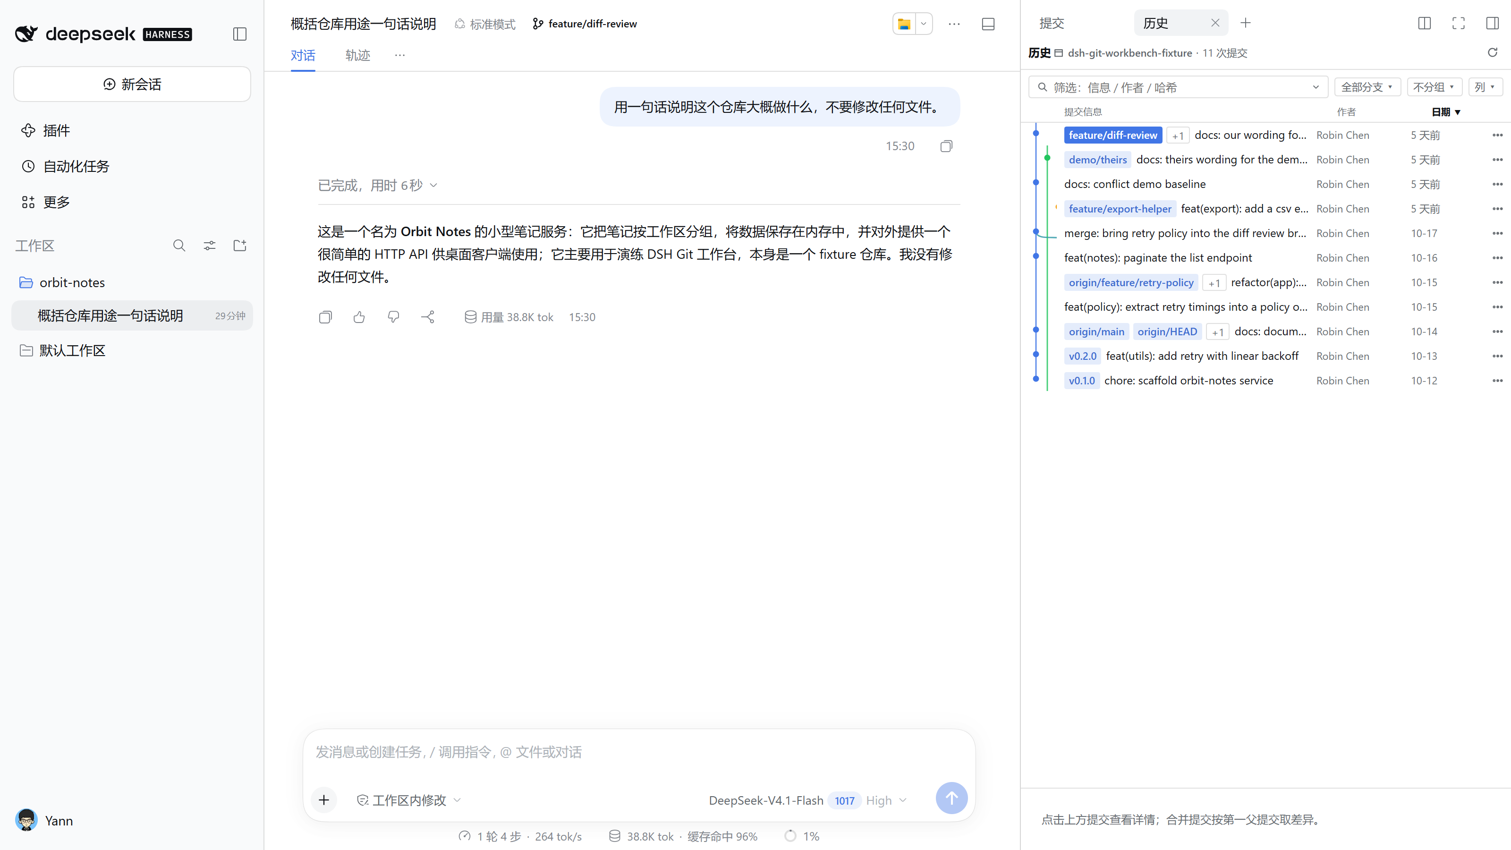This screenshot has width=1511, height=850.
Task: Start a 新会话 new conversation
Action: [x=132, y=84]
